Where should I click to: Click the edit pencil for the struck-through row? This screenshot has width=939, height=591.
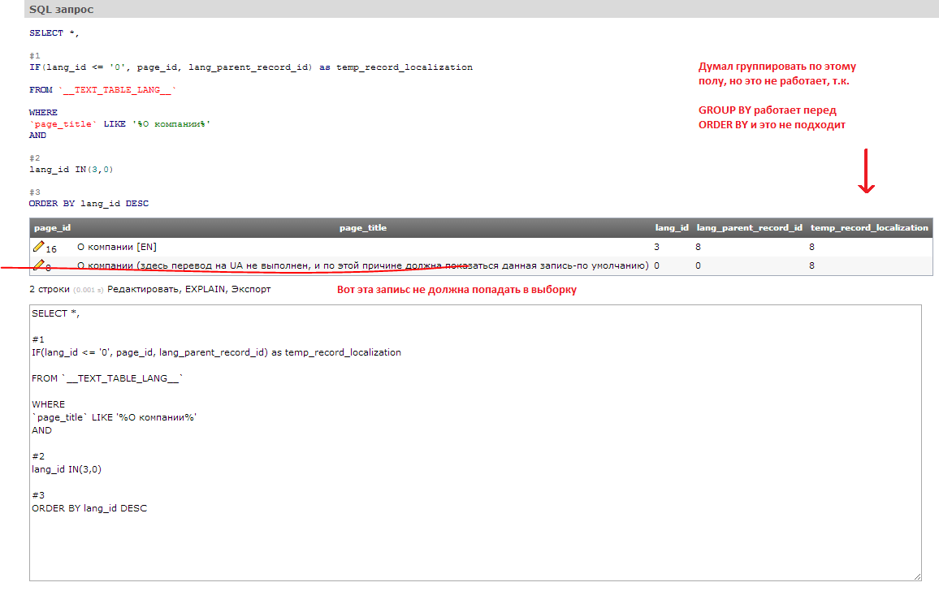click(x=38, y=265)
